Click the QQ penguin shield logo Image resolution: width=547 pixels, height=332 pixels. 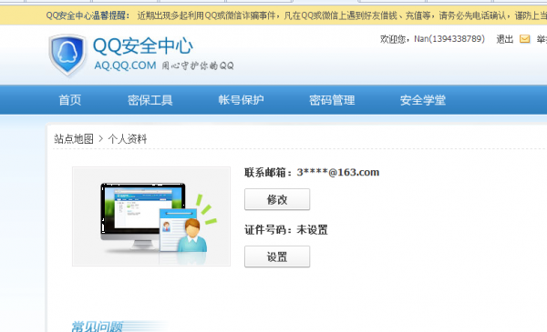[67, 55]
